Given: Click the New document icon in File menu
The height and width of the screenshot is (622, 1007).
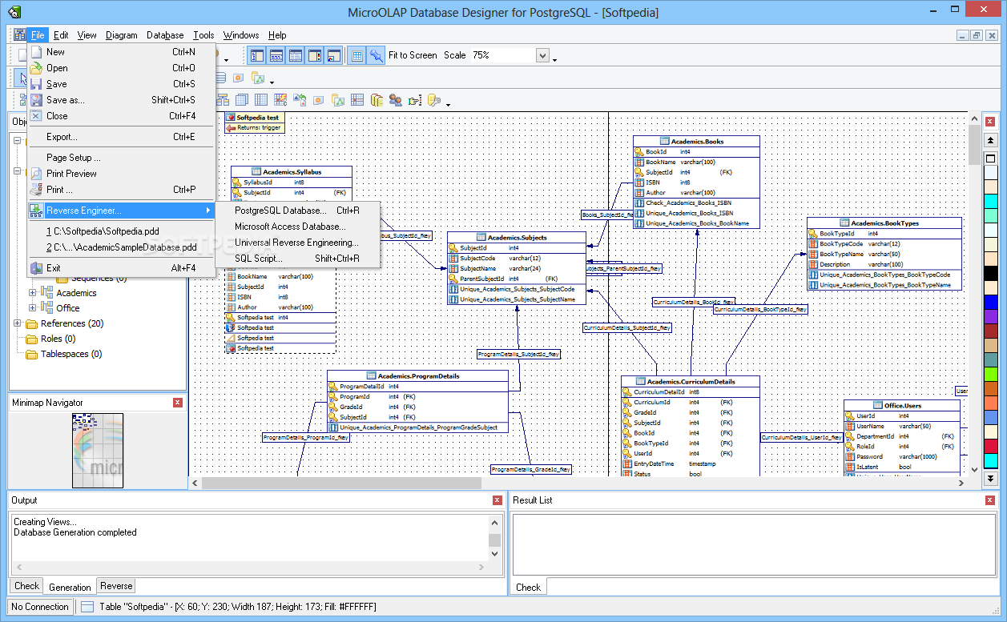Looking at the screenshot, I should [36, 52].
